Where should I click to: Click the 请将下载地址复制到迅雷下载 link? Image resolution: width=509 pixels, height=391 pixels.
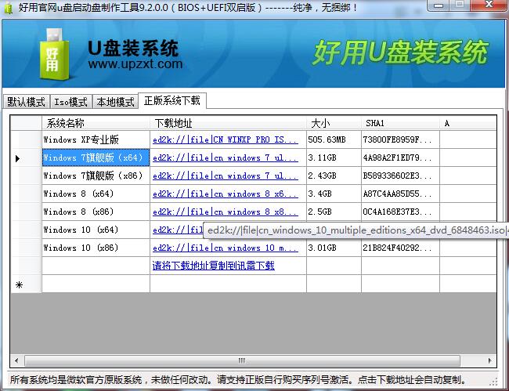[214, 266]
